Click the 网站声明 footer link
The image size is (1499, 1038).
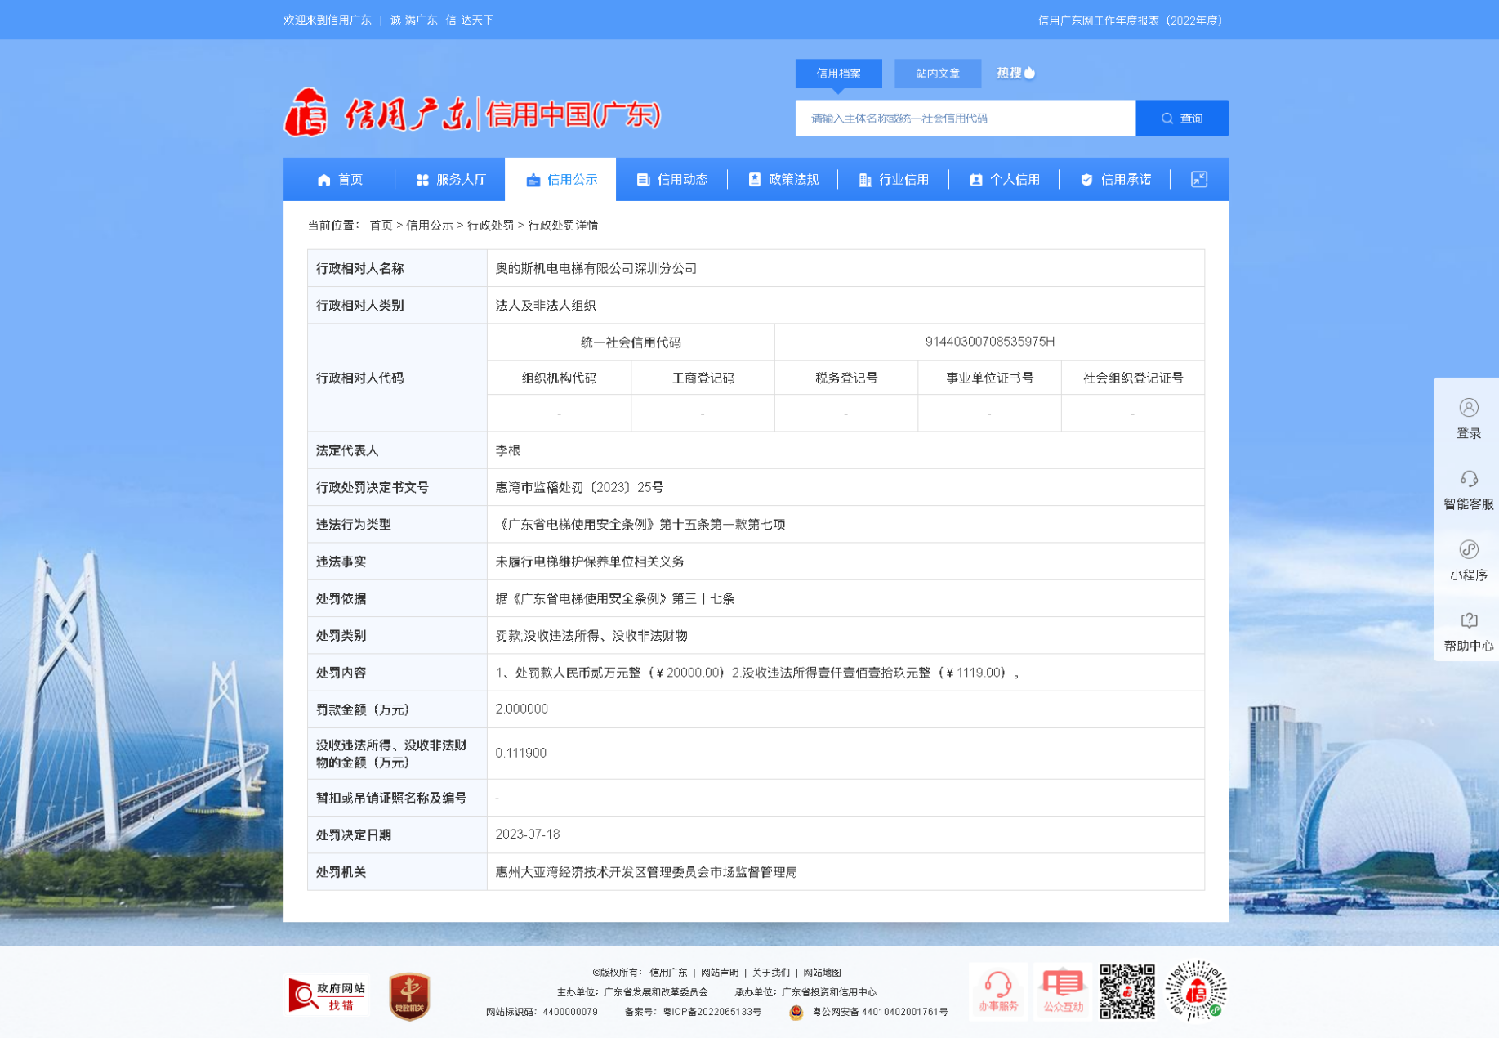tap(720, 973)
